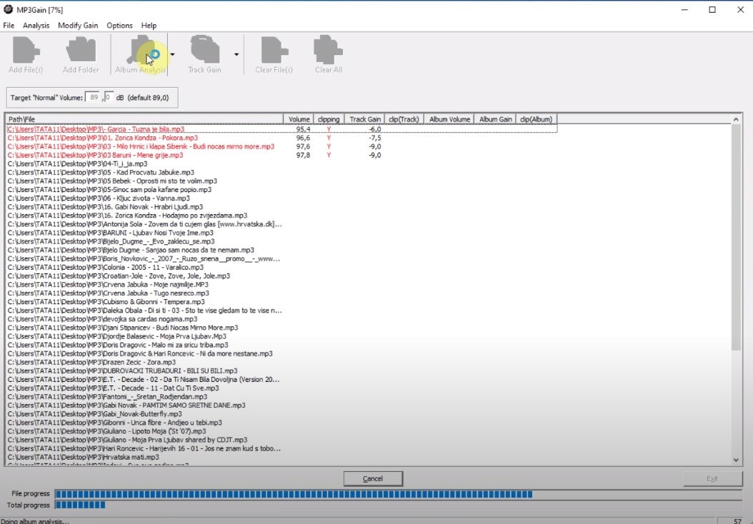
Task: Sort by Volume column header
Action: tap(299, 119)
